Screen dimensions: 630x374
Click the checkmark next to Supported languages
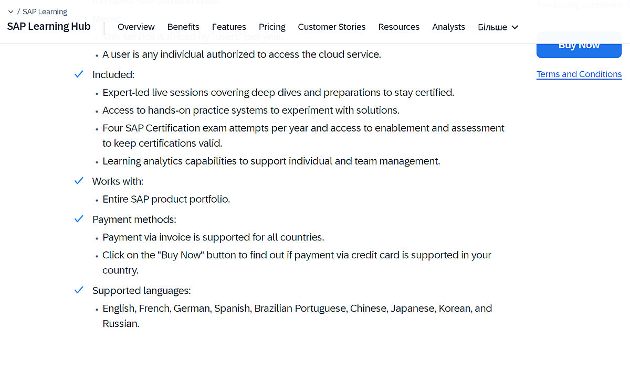79,290
